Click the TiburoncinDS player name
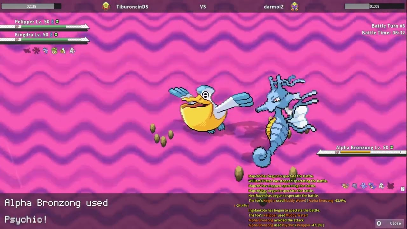 [132, 6]
